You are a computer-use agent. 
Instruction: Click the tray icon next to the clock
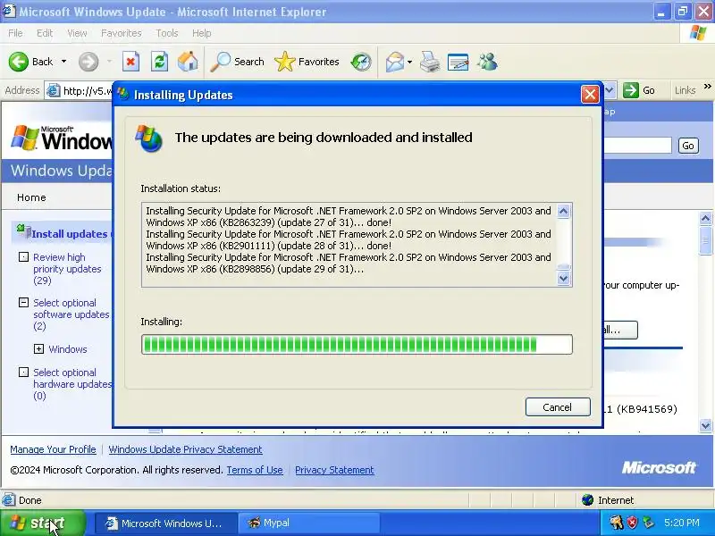tap(648, 523)
